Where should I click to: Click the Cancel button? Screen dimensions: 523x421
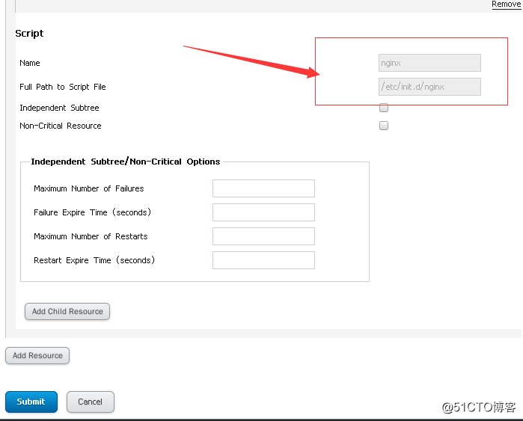(x=91, y=402)
